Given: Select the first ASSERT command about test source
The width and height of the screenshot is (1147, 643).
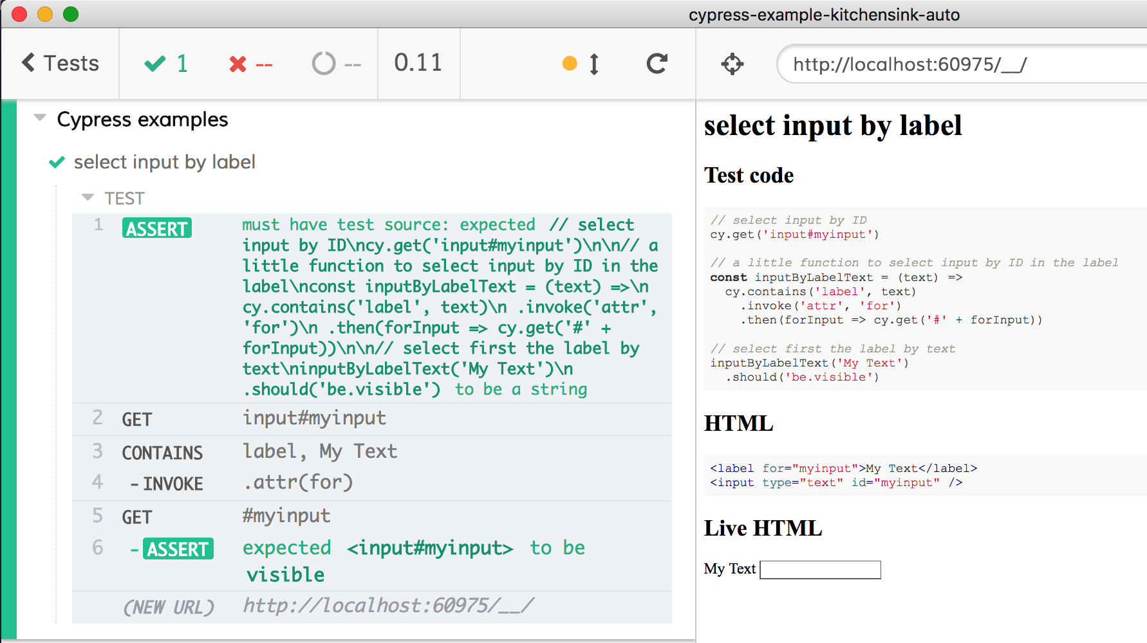Looking at the screenshot, I should [x=372, y=307].
